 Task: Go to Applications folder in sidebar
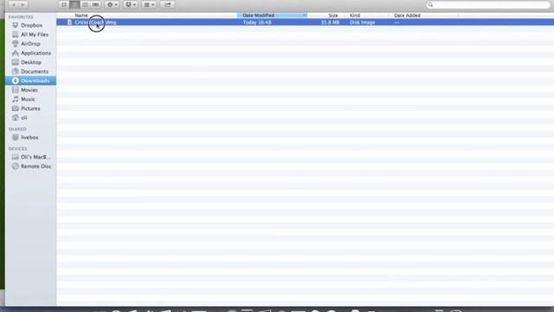(35, 53)
